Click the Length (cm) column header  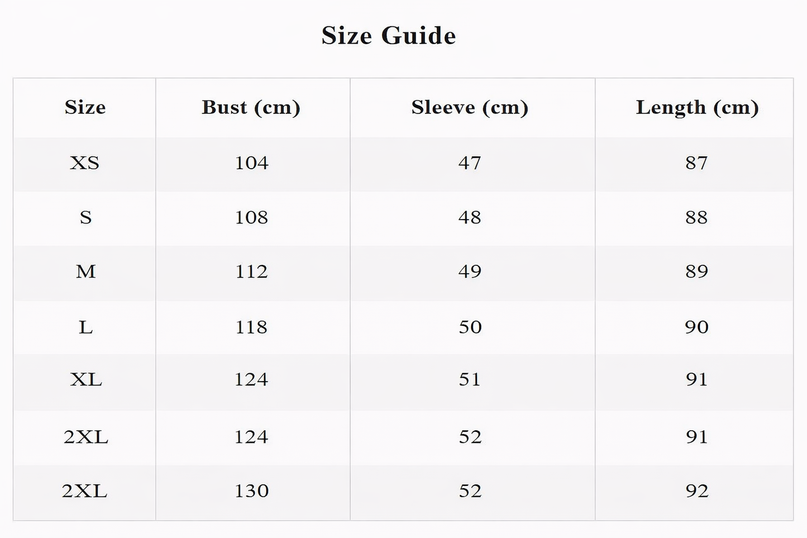pos(697,107)
